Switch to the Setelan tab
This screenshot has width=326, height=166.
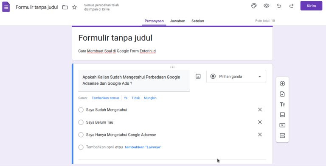tap(198, 21)
